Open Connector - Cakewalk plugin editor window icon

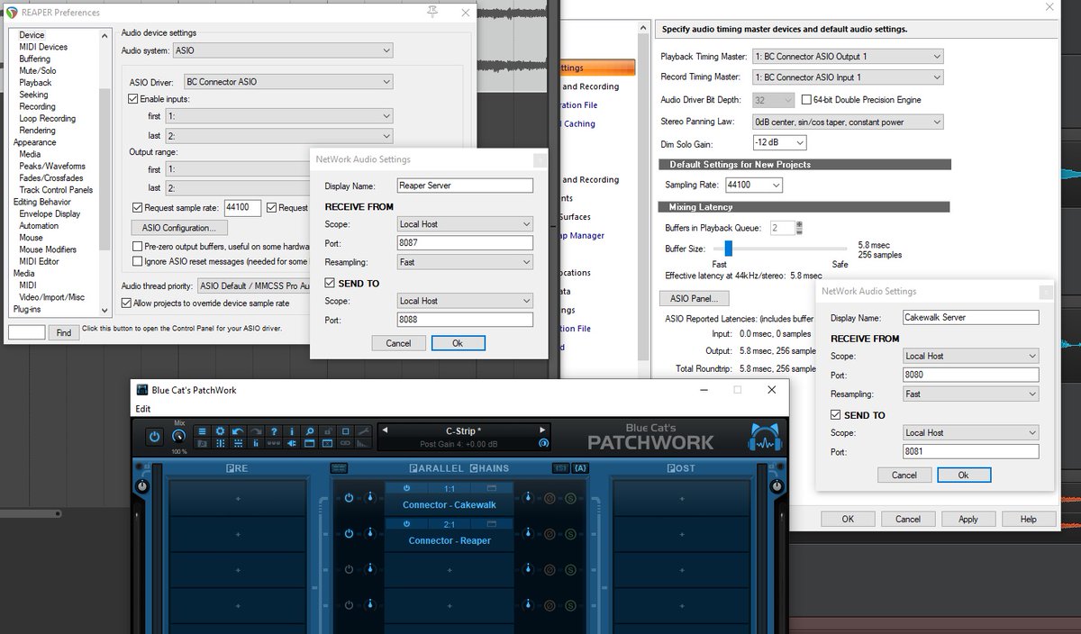click(x=491, y=488)
